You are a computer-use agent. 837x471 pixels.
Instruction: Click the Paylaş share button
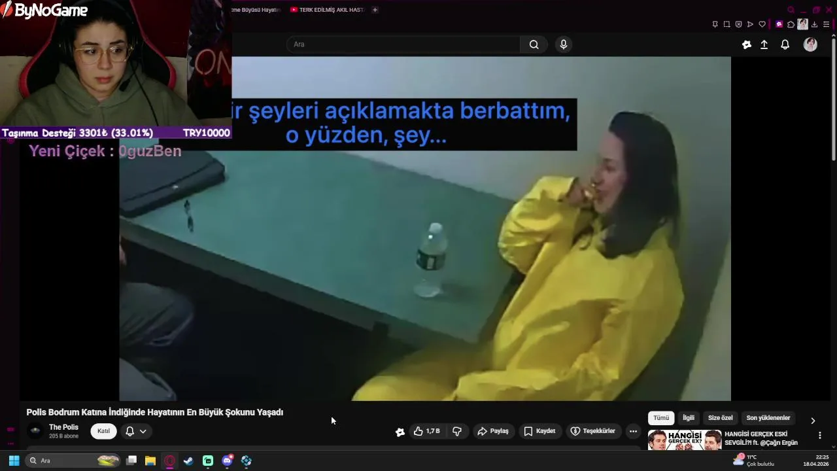pos(493,431)
